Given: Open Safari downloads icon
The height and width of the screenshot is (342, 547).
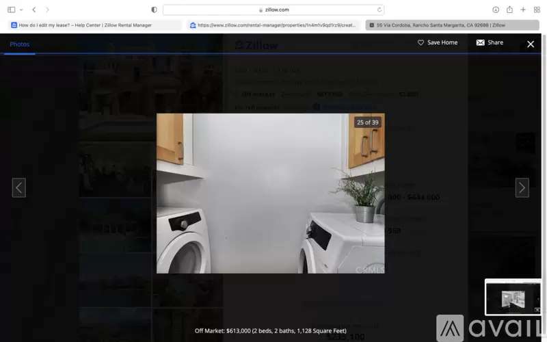Looking at the screenshot, I should tap(495, 10).
